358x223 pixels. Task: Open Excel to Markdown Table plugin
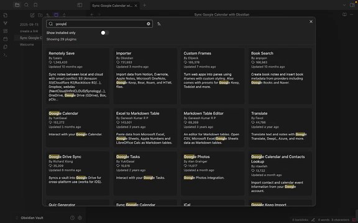point(145,128)
